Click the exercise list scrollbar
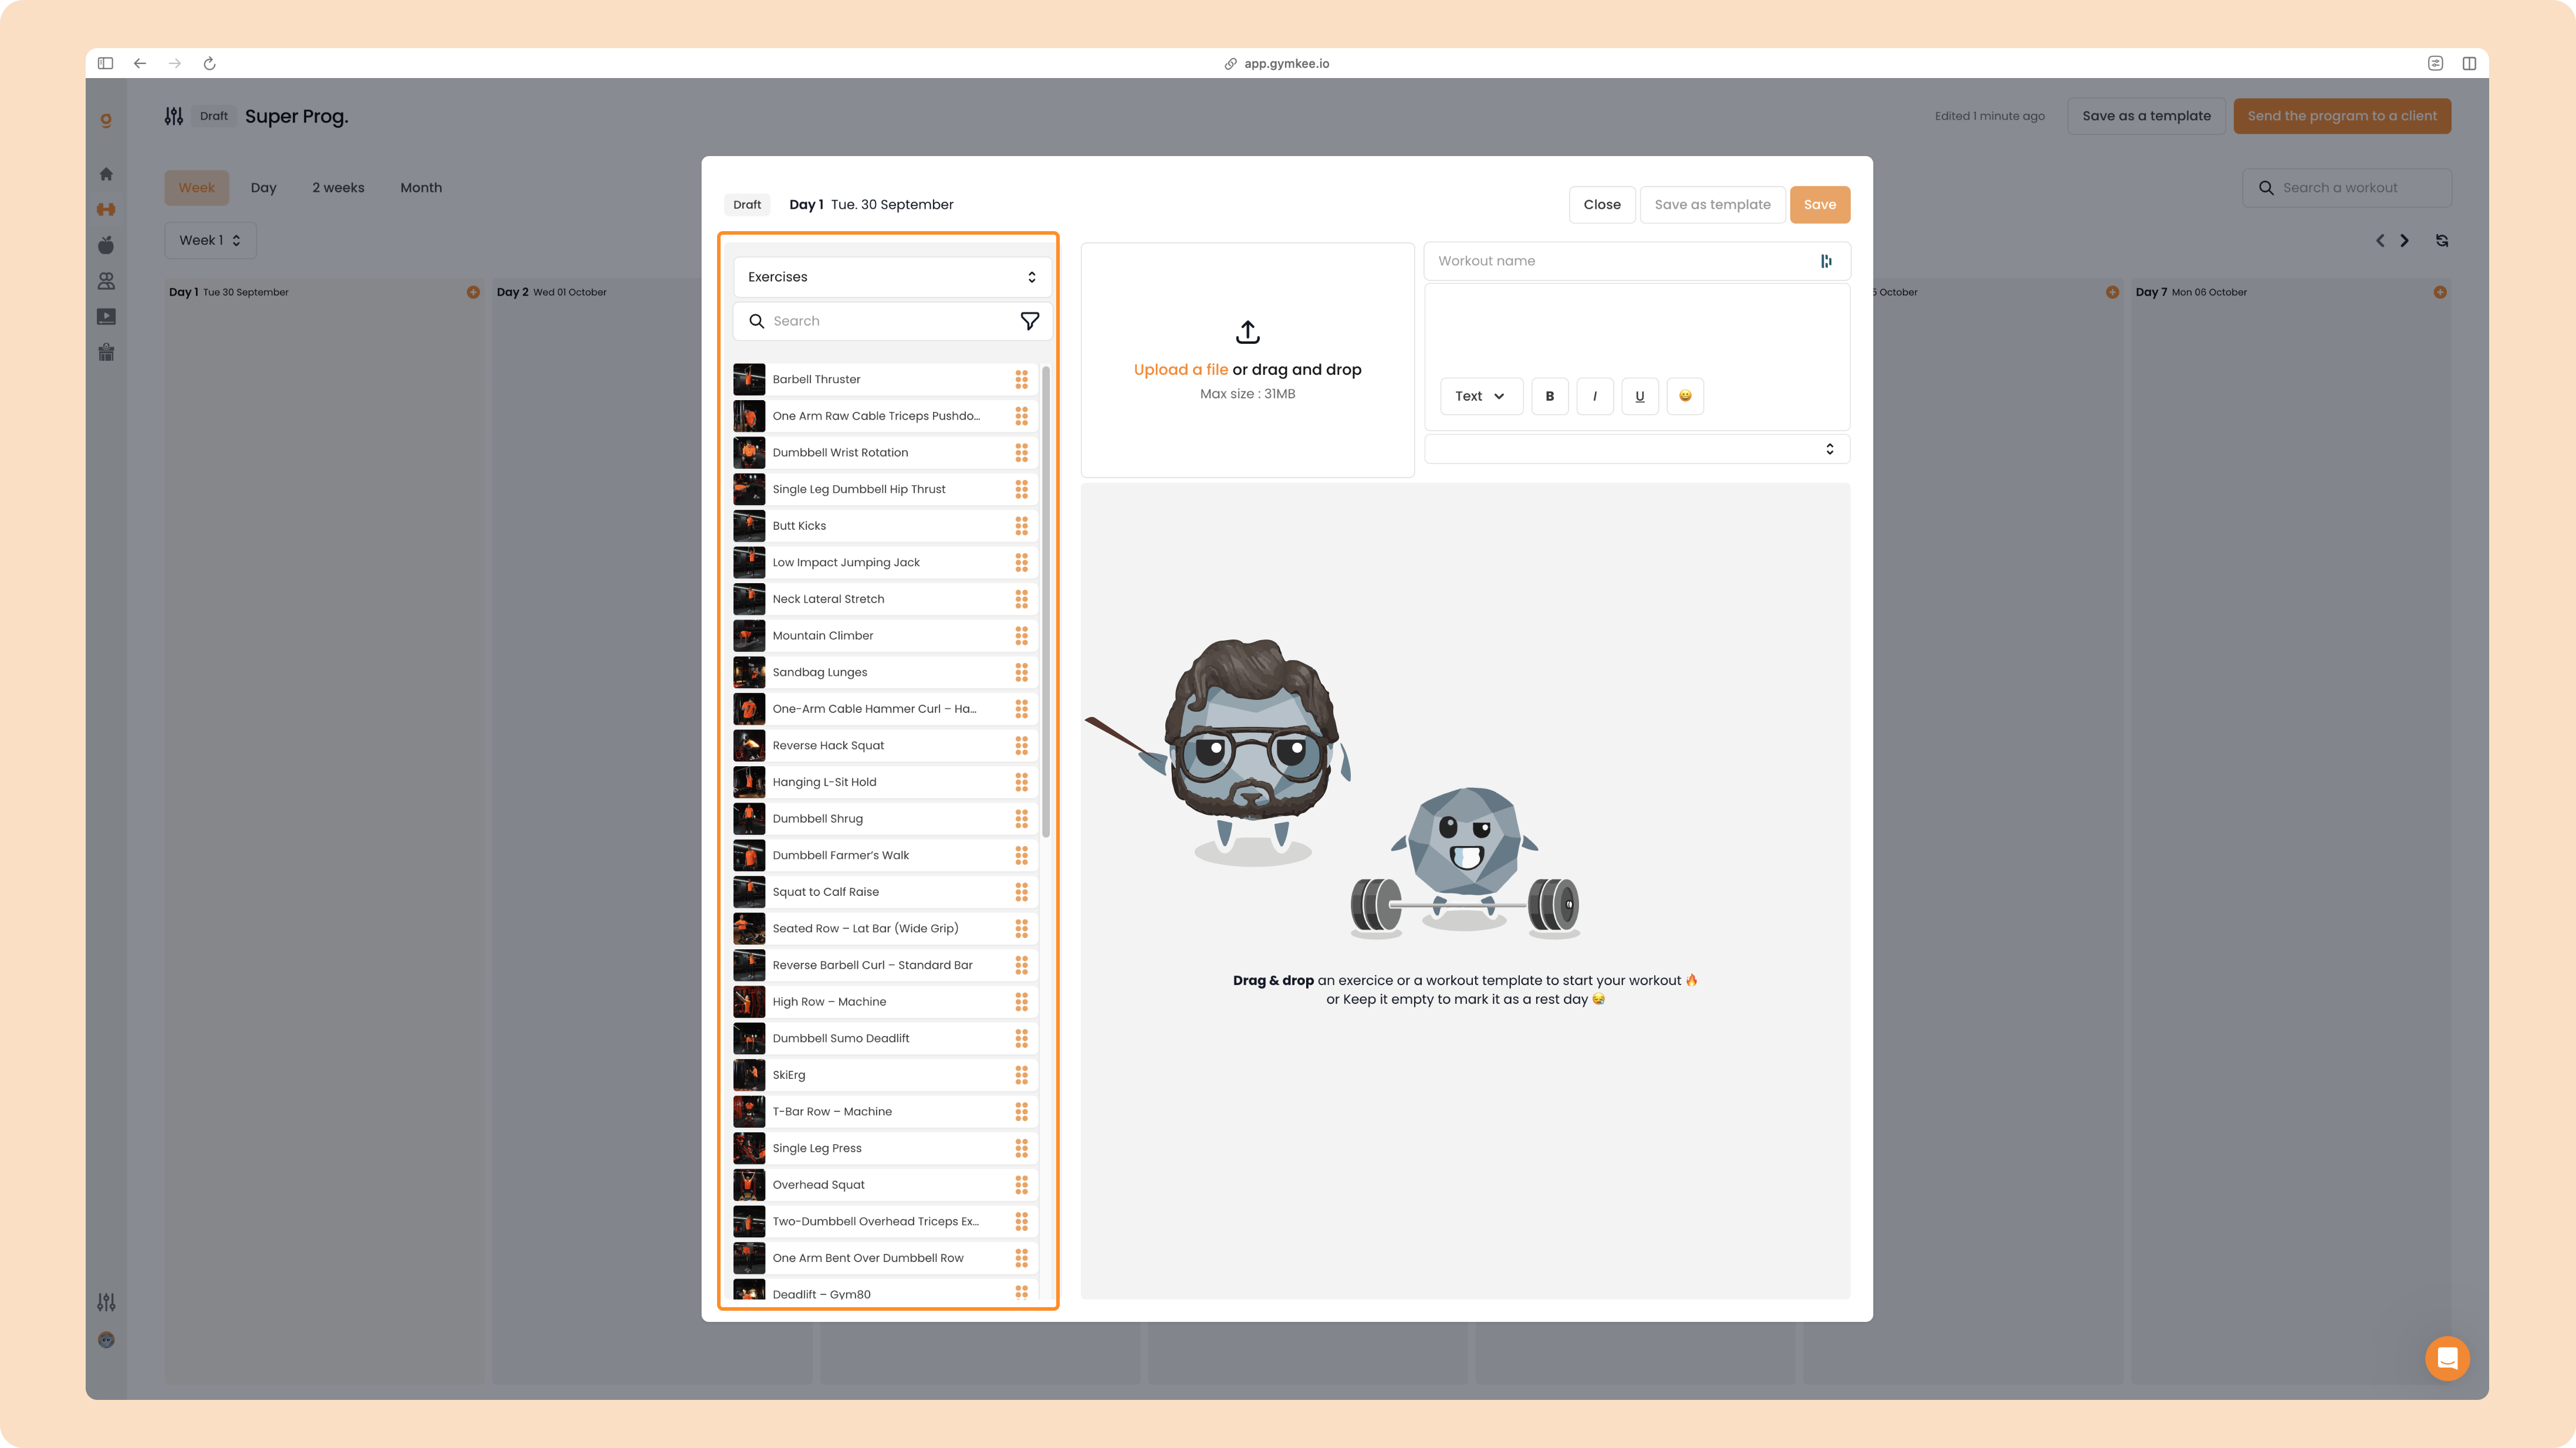 point(1046,602)
